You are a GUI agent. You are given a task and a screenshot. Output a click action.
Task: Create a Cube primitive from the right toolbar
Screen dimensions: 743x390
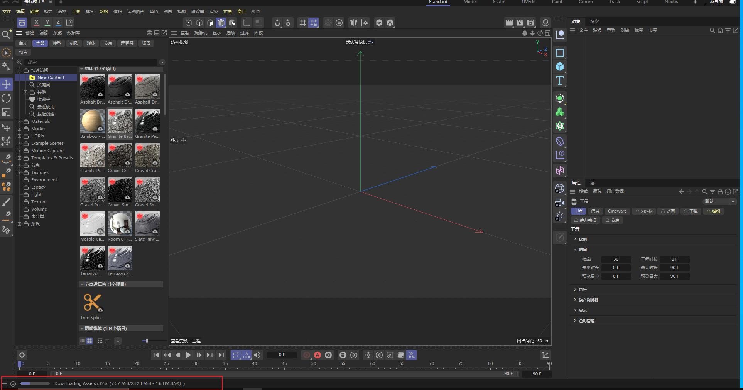(x=560, y=67)
